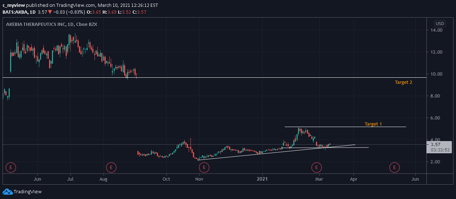
Task: Click the Mar label on time axis
Action: [319, 178]
